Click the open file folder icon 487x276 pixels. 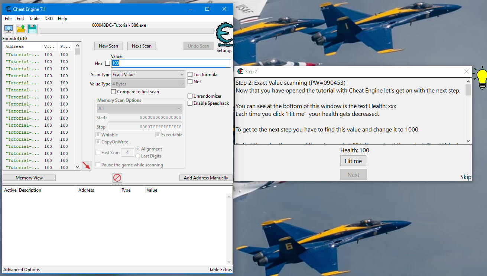(20, 29)
